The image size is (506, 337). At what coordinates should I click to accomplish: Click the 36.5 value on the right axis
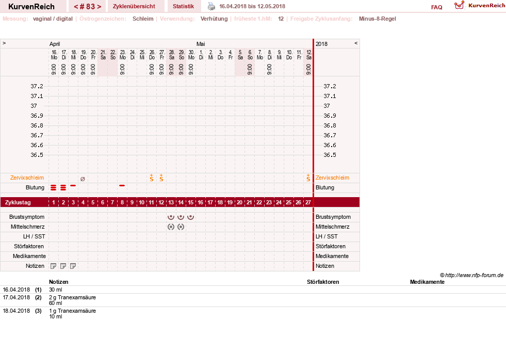click(330, 155)
